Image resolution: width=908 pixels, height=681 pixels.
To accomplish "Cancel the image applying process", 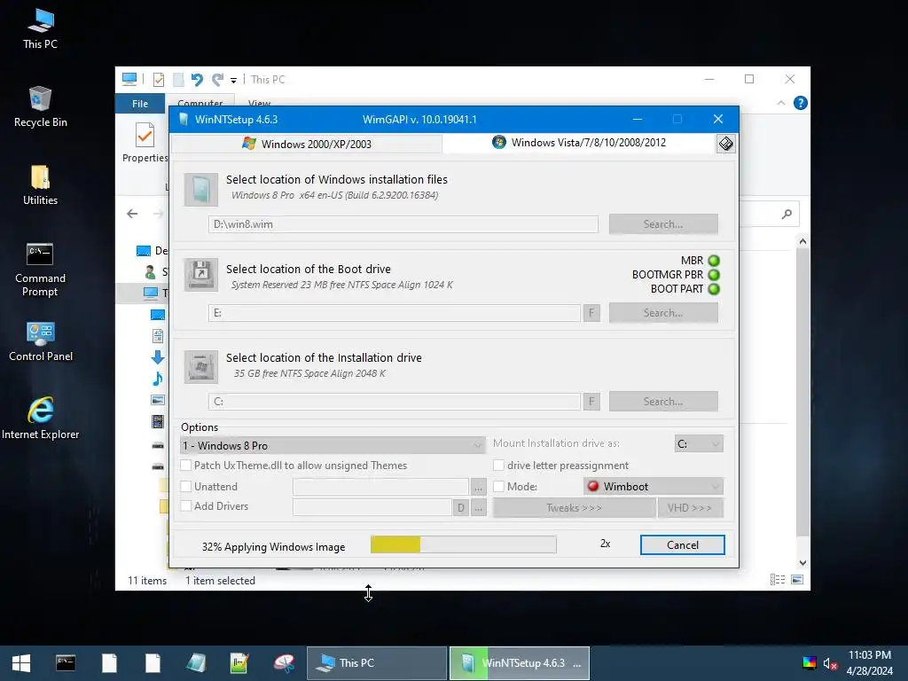I will point(682,545).
